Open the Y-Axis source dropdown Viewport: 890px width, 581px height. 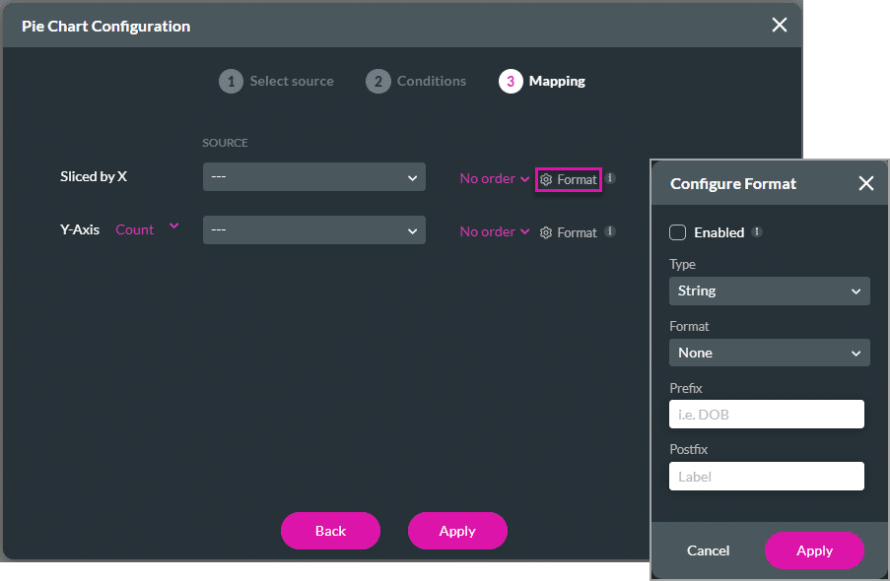pyautogui.click(x=313, y=230)
